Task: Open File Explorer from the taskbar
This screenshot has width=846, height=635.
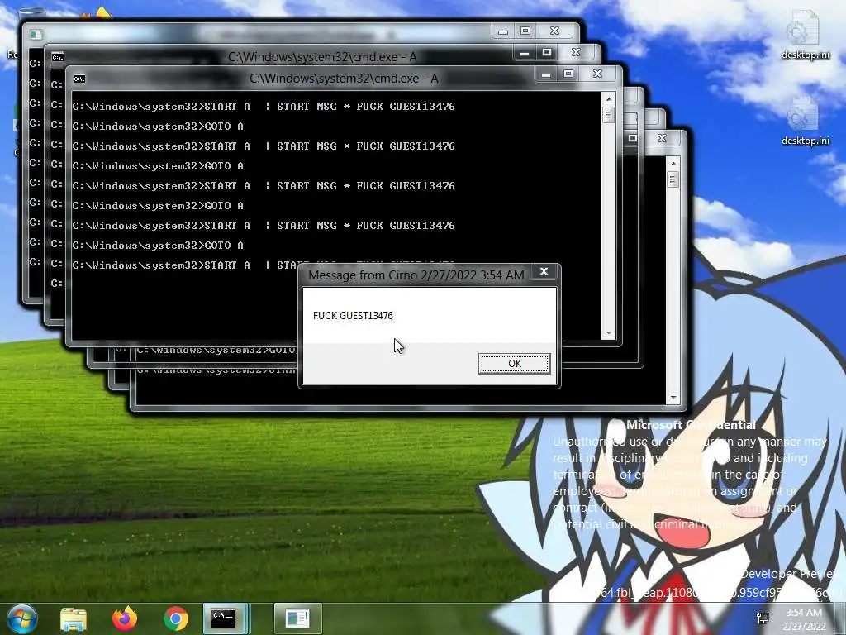Action: click(74, 618)
